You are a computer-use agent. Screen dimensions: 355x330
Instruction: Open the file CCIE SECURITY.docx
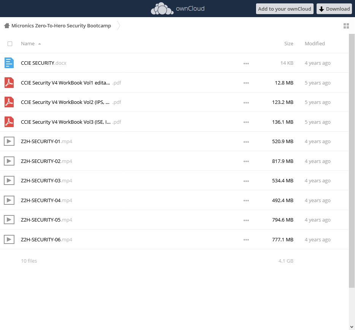(x=43, y=63)
